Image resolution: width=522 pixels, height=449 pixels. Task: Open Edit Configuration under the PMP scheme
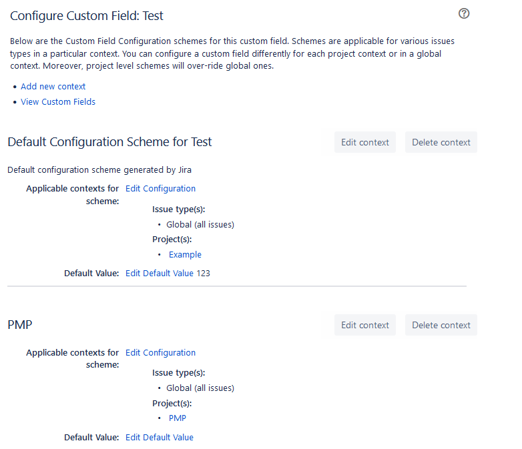160,353
